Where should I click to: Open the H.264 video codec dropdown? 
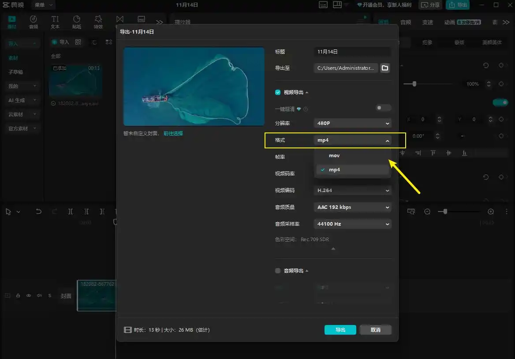(x=352, y=190)
